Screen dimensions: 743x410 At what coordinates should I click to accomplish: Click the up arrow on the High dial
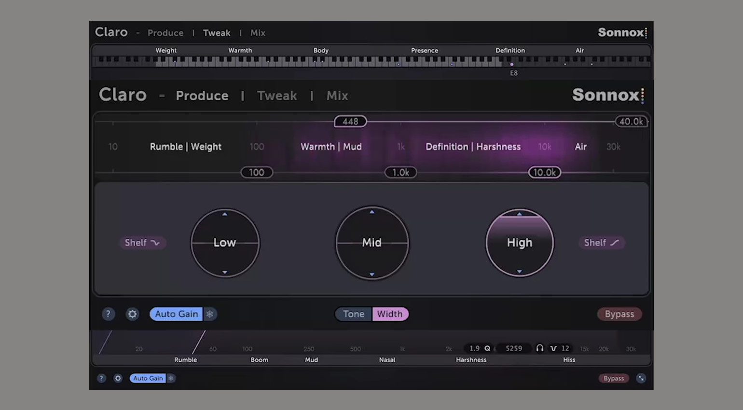[x=520, y=214]
